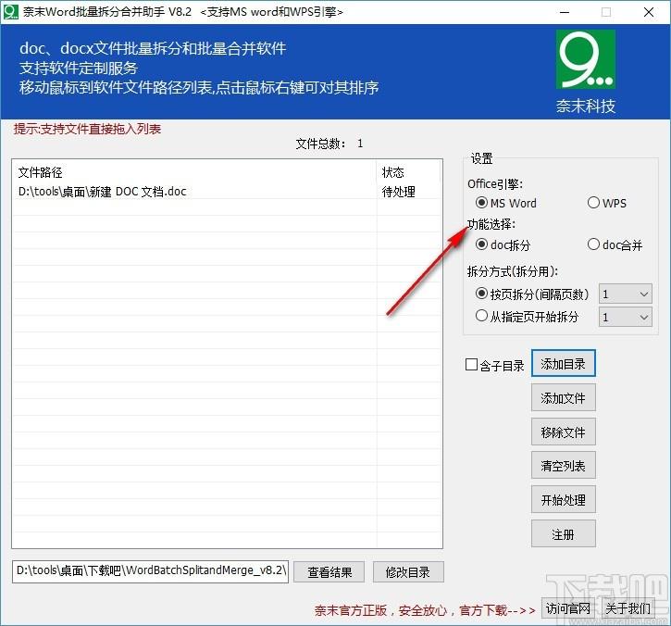Click the 移除文件 button

click(x=563, y=432)
